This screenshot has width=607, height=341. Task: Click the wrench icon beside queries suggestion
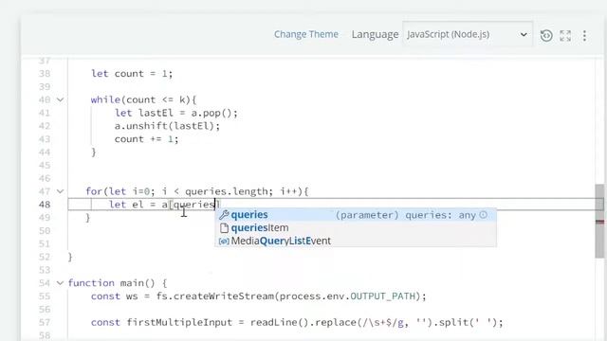point(224,215)
